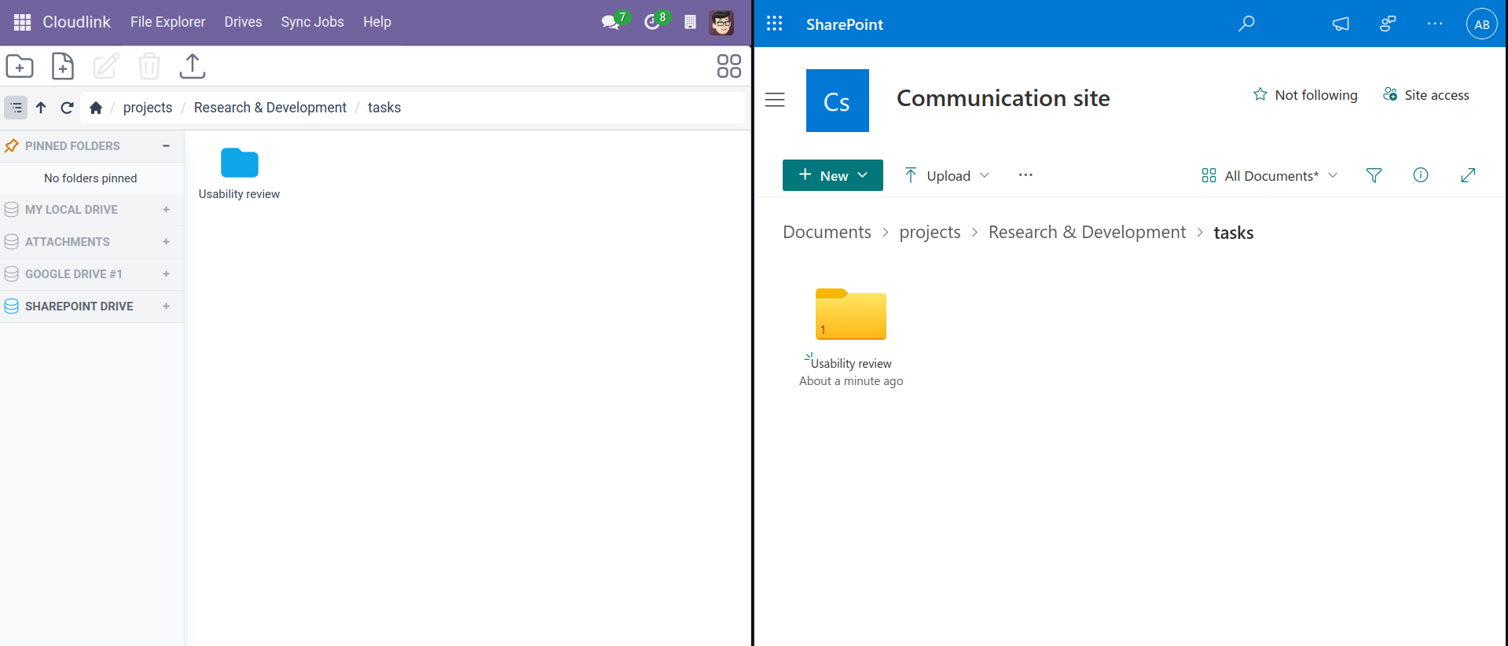The image size is (1508, 646).
Task: Click Site access link
Action: [1426, 95]
